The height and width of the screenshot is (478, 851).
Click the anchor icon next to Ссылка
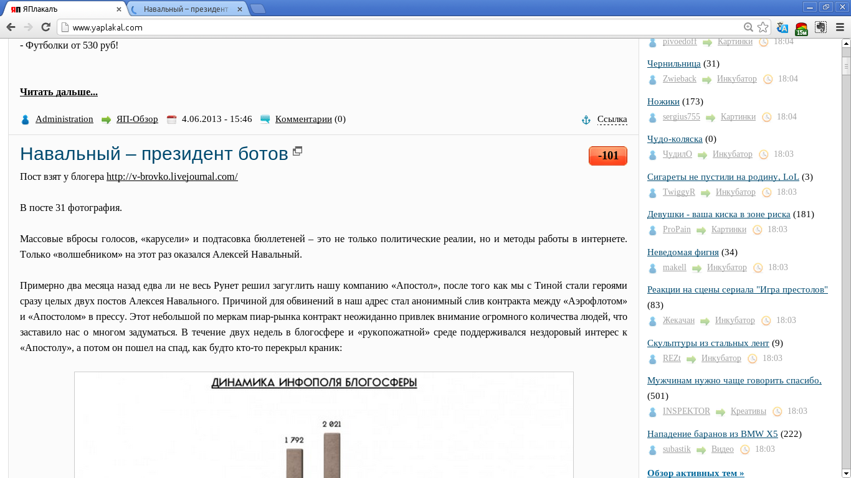586,119
